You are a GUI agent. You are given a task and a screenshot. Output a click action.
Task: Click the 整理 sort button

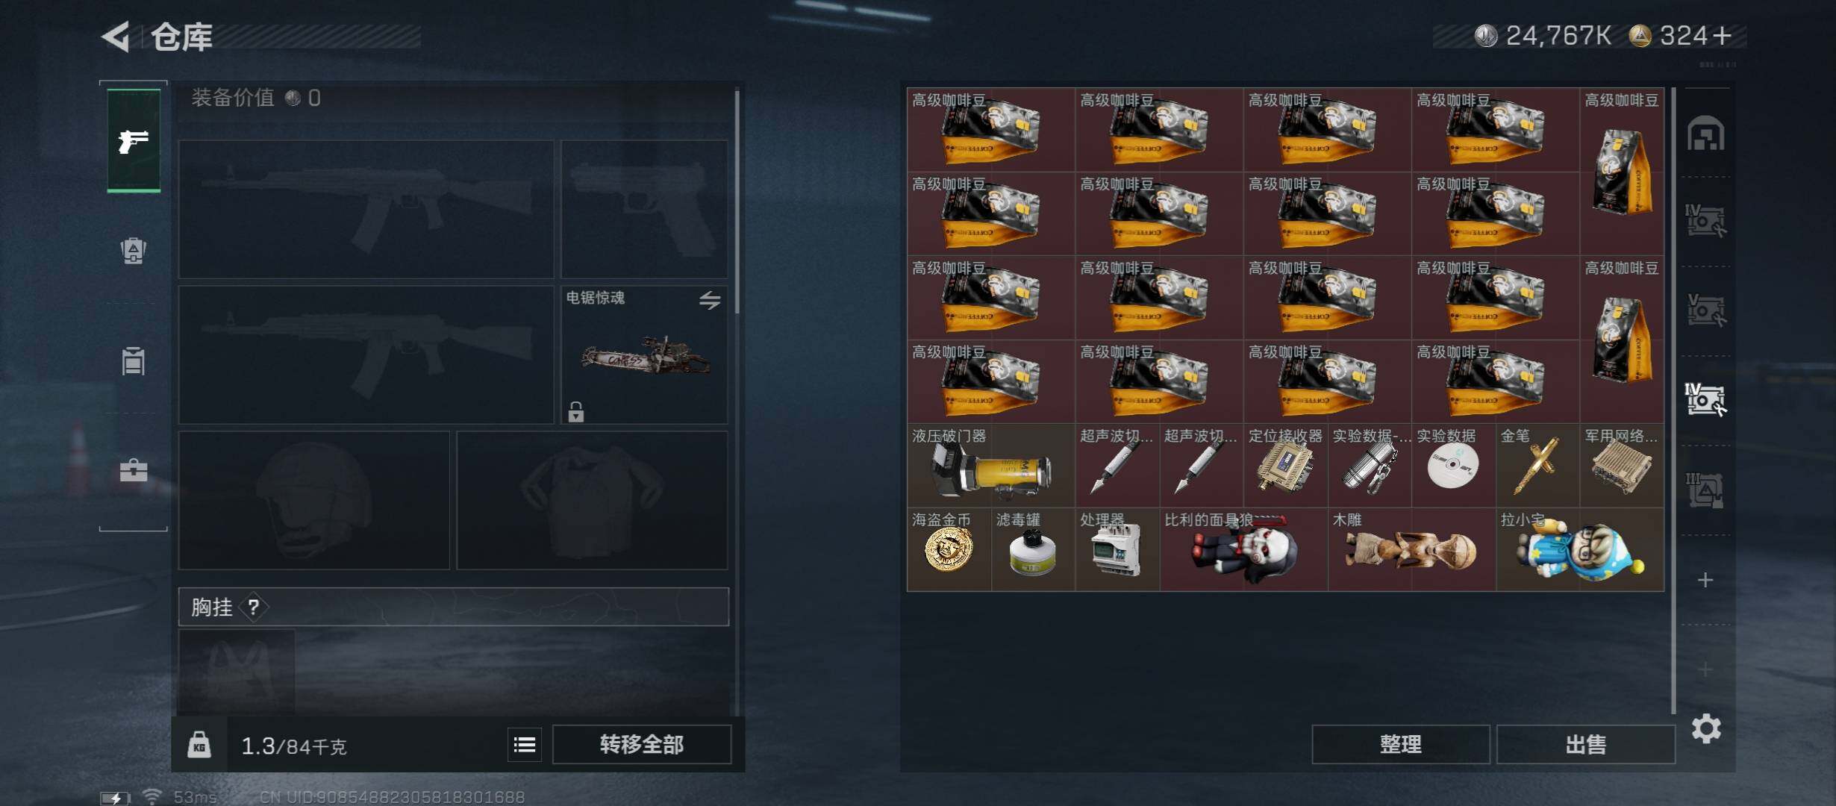tap(1401, 744)
